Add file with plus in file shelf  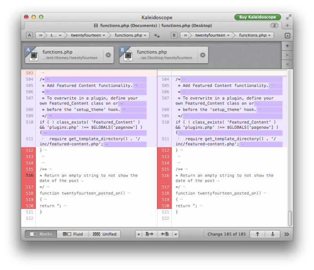click(x=288, y=46)
